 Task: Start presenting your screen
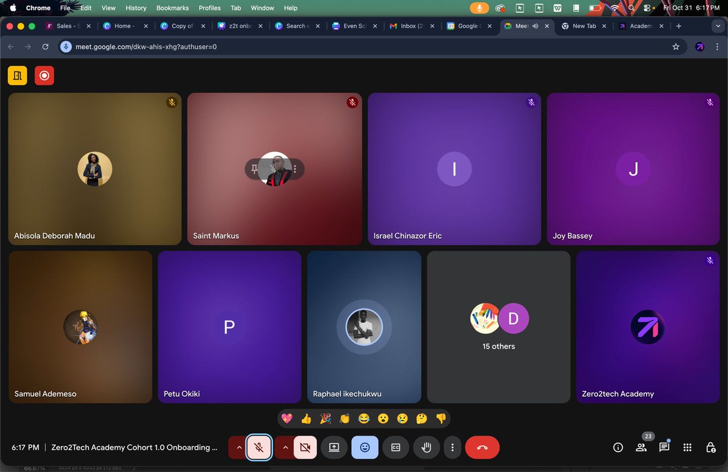coord(334,447)
